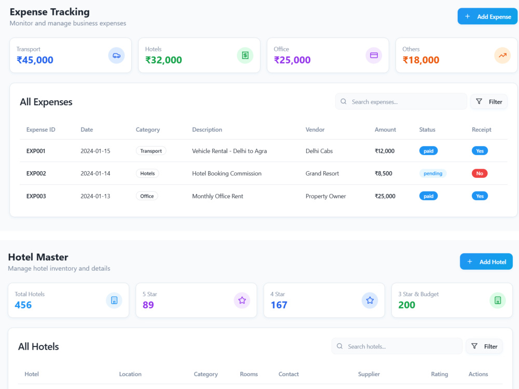Click the Grand Resort vendor

[x=322, y=173]
